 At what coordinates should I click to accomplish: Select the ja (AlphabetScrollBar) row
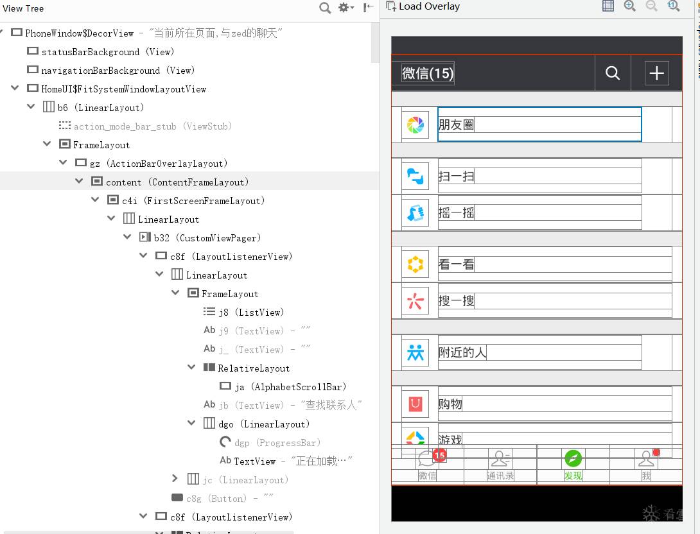pos(189,387)
